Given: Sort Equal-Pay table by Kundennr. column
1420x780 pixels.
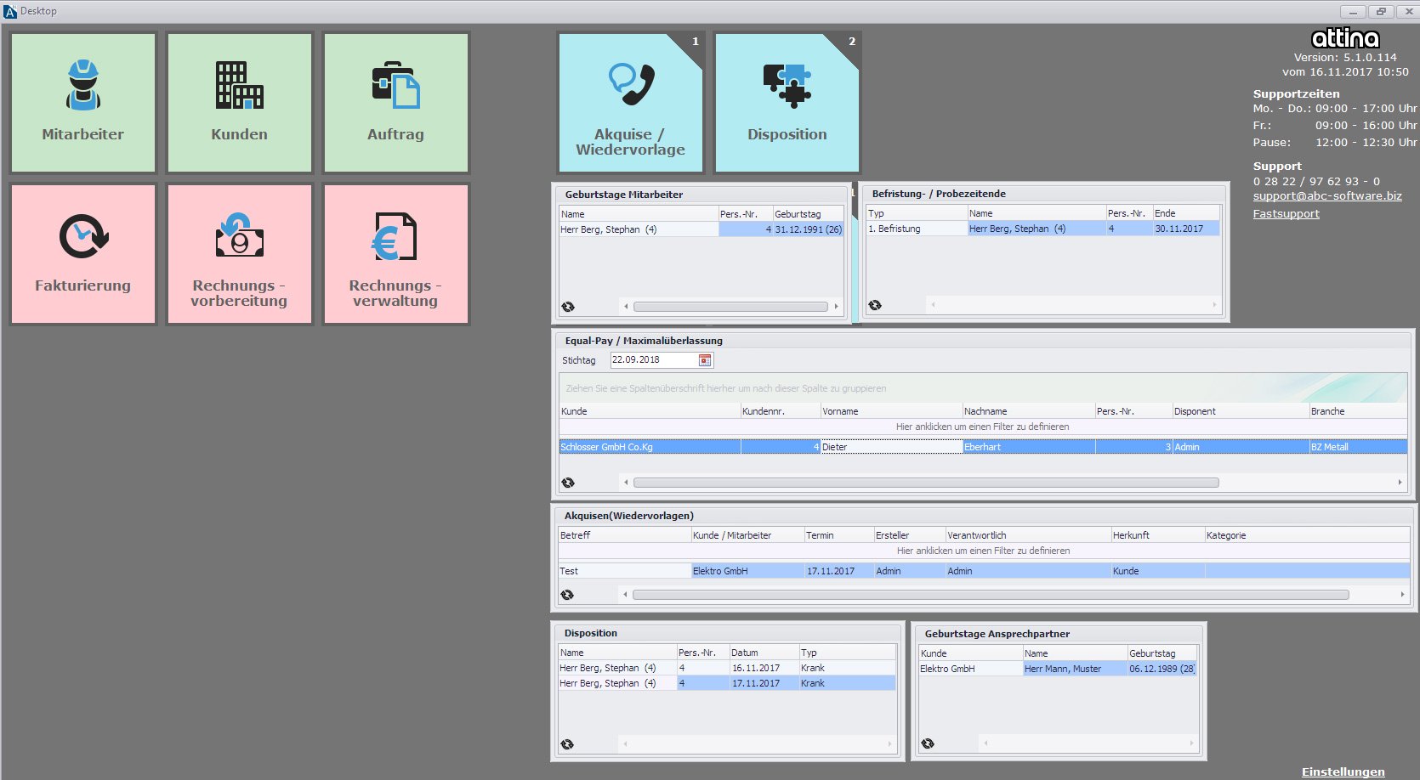Looking at the screenshot, I should tap(781, 411).
